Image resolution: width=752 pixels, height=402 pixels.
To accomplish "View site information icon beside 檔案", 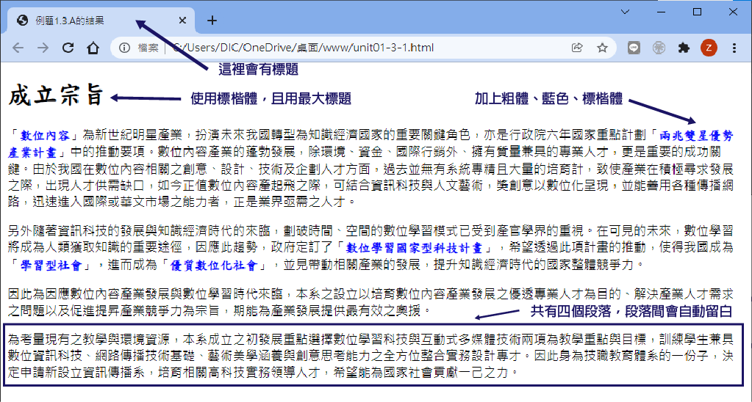I will point(125,48).
